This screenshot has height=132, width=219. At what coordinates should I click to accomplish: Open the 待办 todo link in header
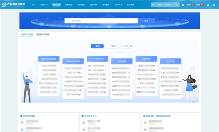click(x=190, y=5)
